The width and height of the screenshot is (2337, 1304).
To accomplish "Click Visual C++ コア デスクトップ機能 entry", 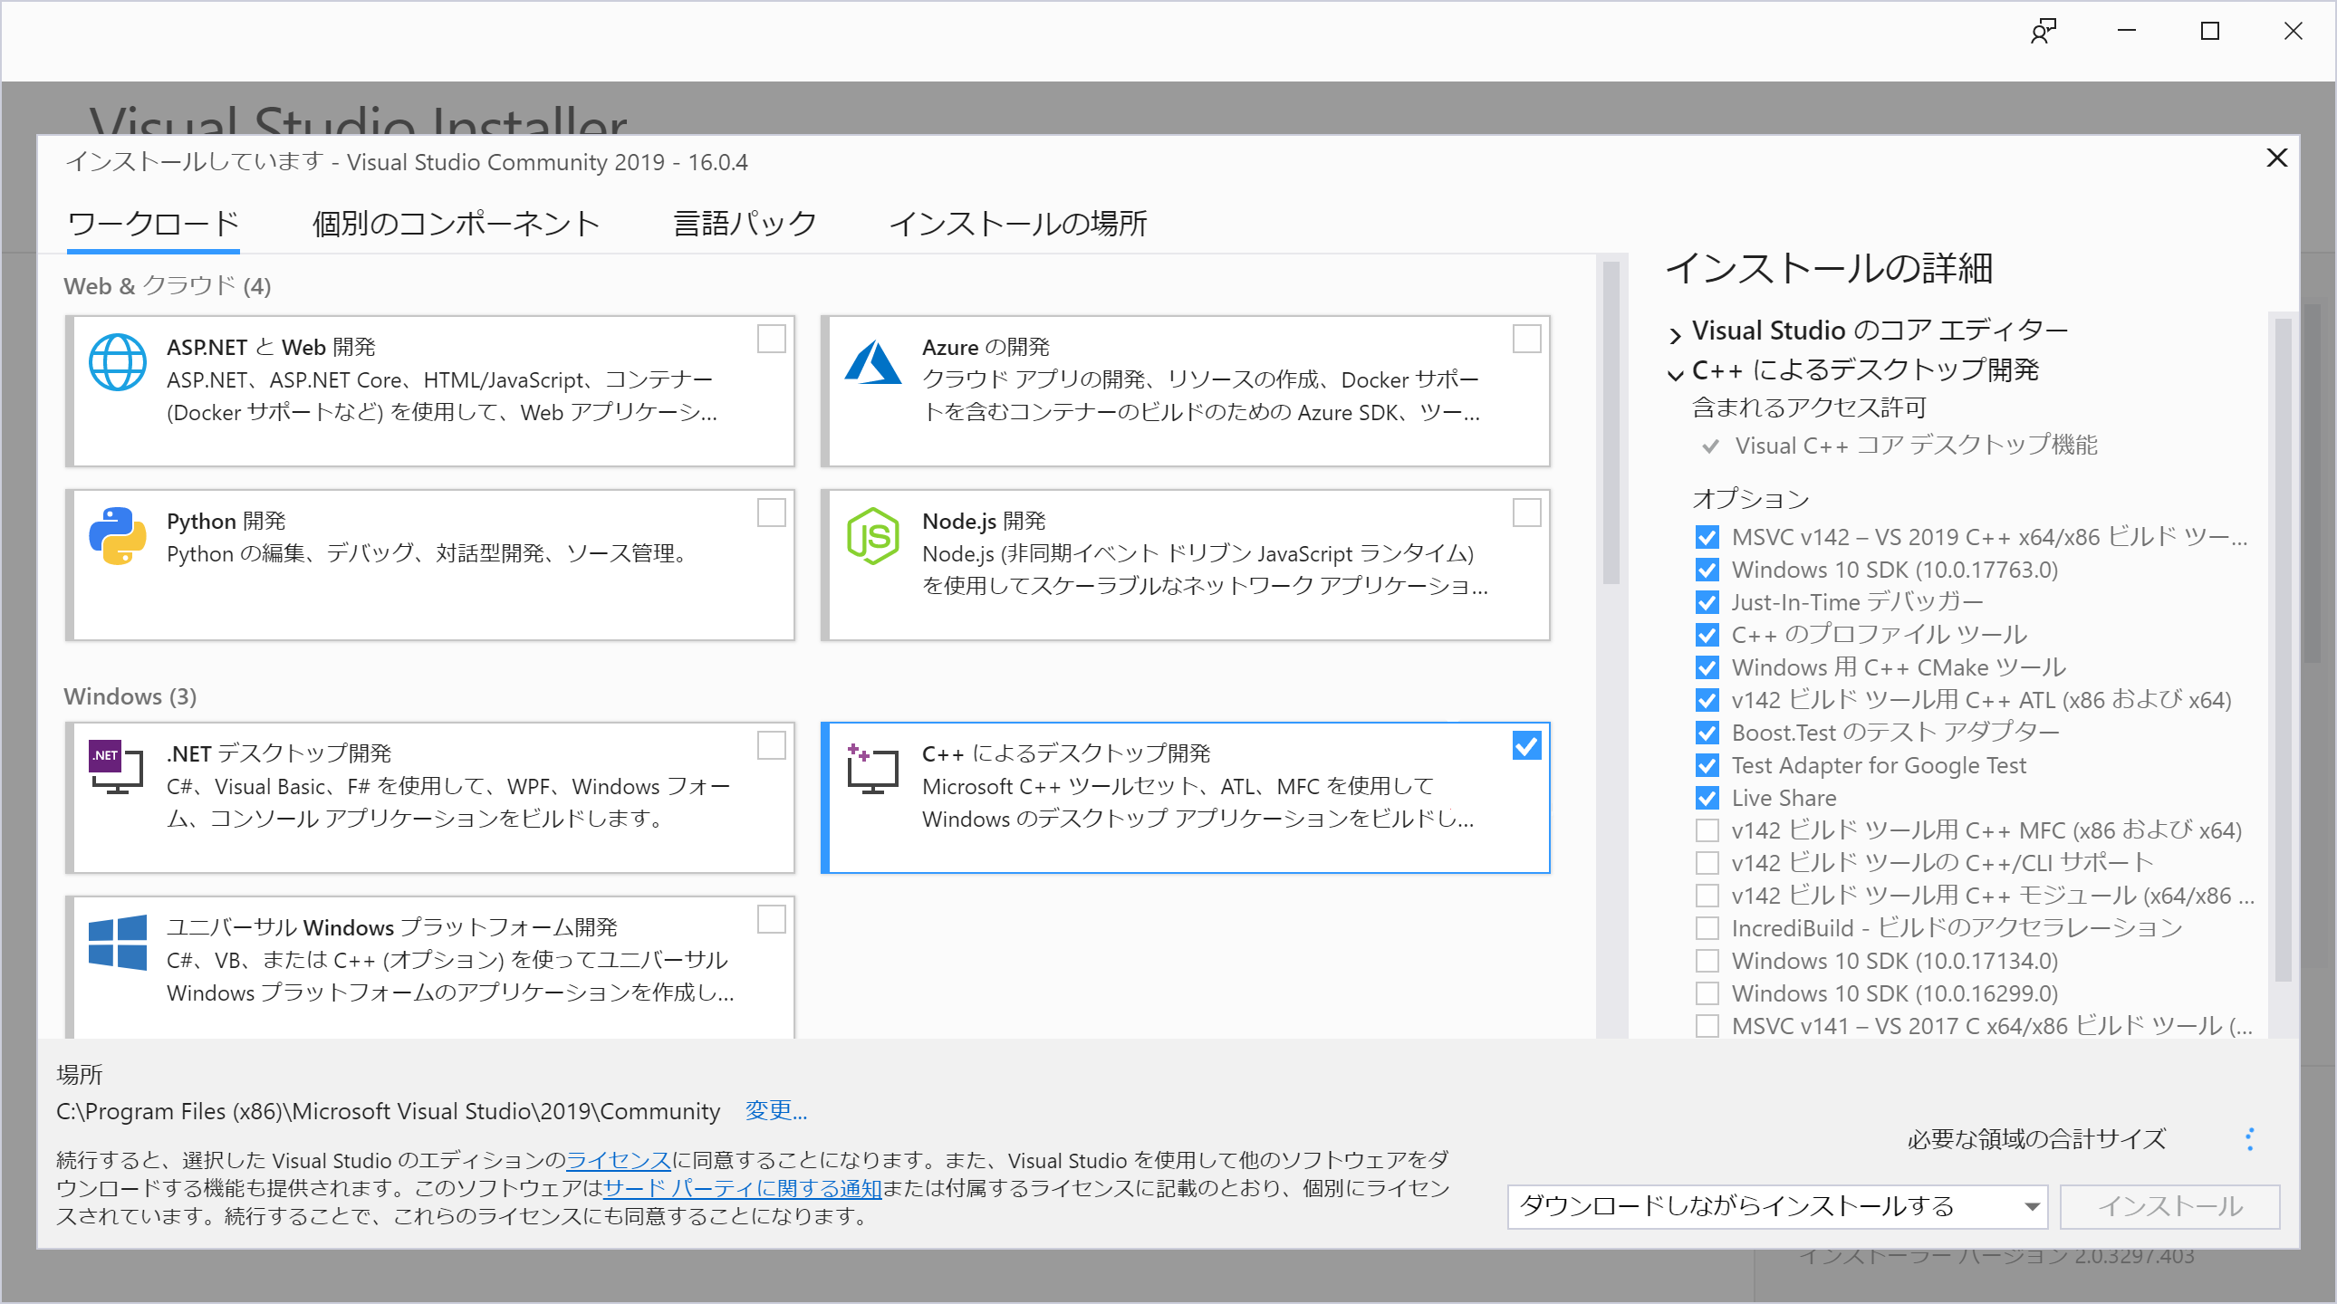I will (x=1916, y=446).
